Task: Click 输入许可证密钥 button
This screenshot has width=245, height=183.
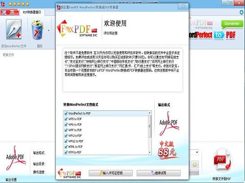Action: point(111,173)
